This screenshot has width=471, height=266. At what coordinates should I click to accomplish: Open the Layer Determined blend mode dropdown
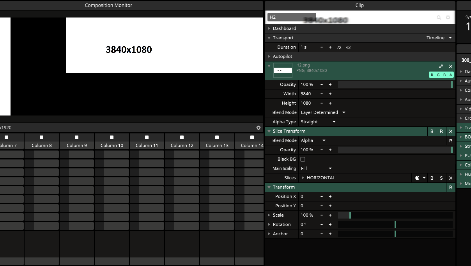[323, 112]
